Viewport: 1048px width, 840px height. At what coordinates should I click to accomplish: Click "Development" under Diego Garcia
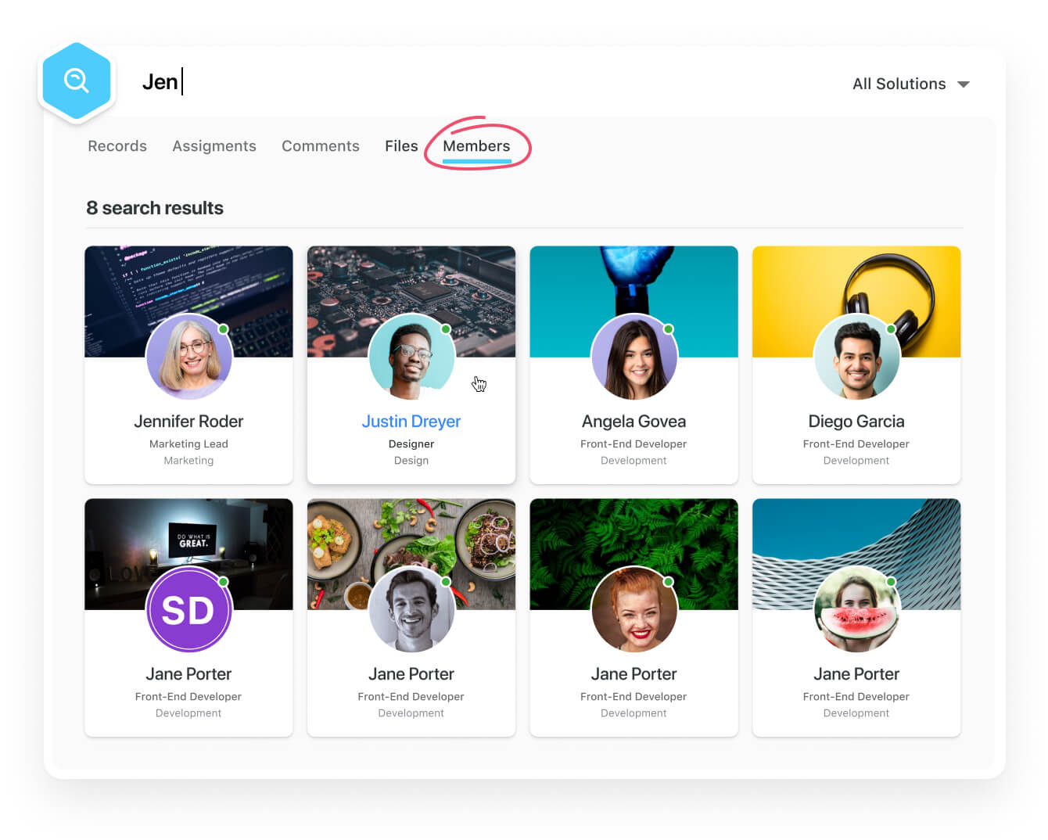click(856, 461)
